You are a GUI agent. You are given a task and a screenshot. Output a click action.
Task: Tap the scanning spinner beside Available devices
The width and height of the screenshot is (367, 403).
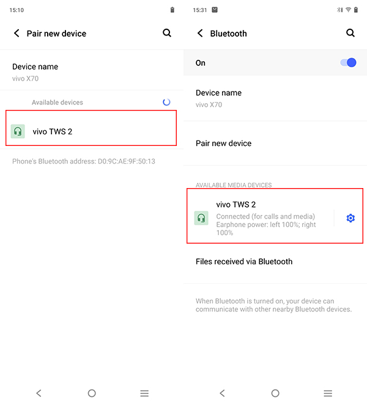point(166,102)
